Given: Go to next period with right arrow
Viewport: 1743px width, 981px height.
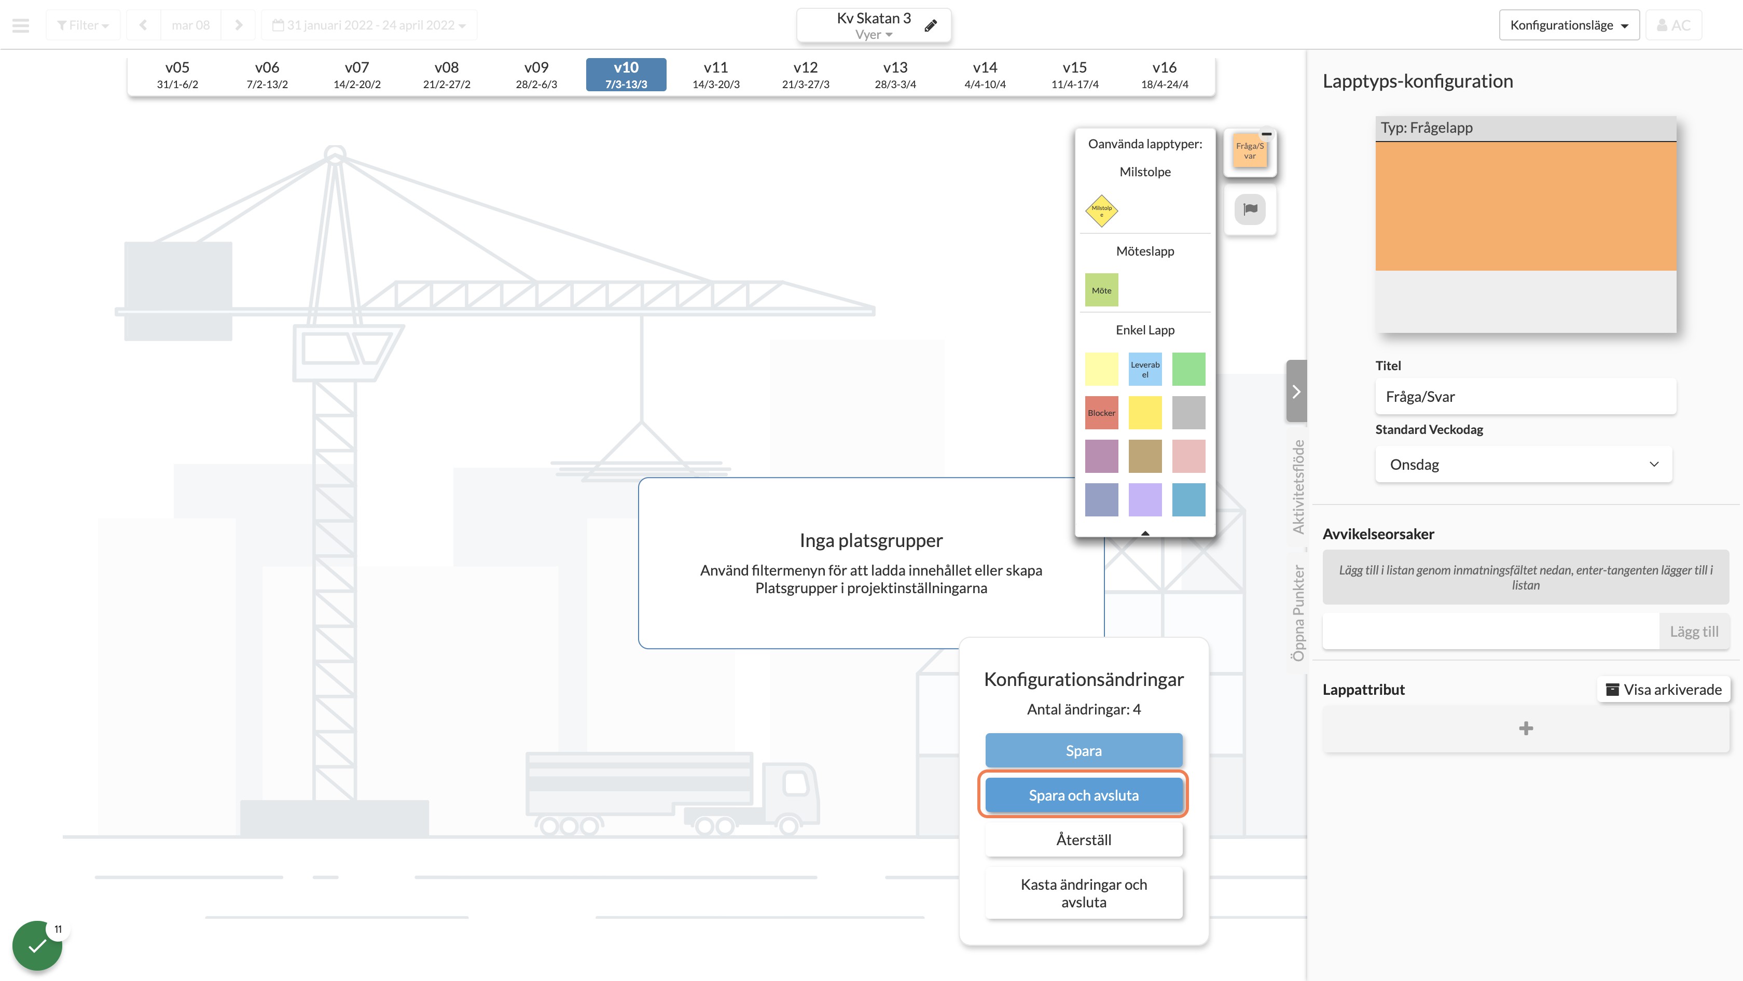Looking at the screenshot, I should (238, 25).
